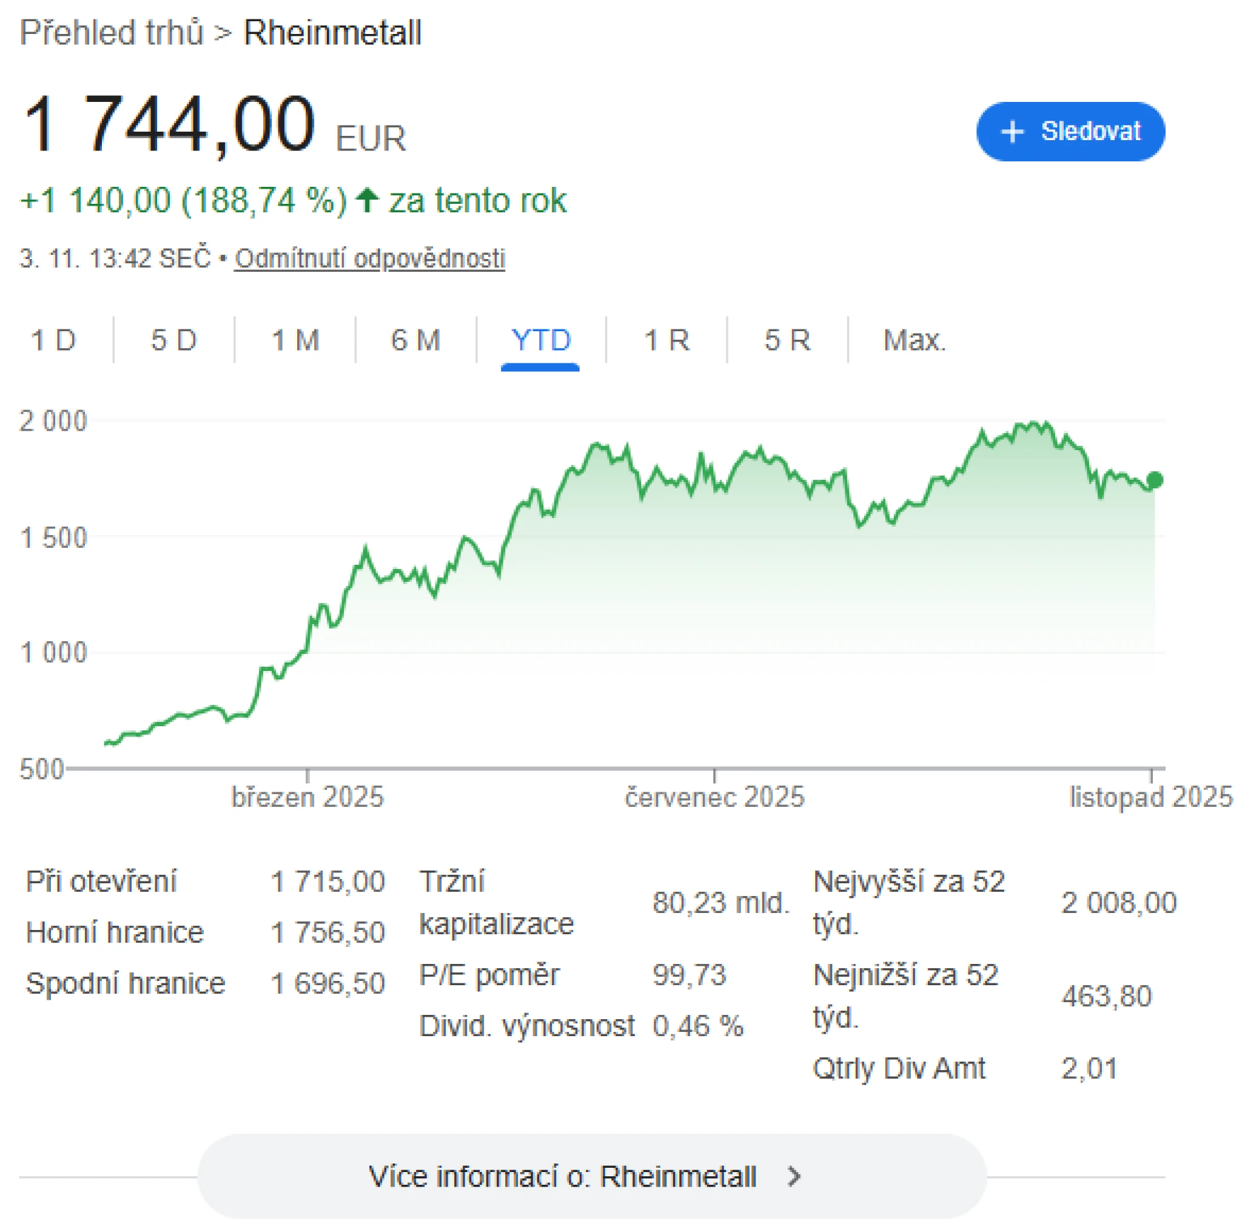This screenshot has height=1223, width=1242.
Task: Select the Max. range tab
Action: tap(915, 340)
